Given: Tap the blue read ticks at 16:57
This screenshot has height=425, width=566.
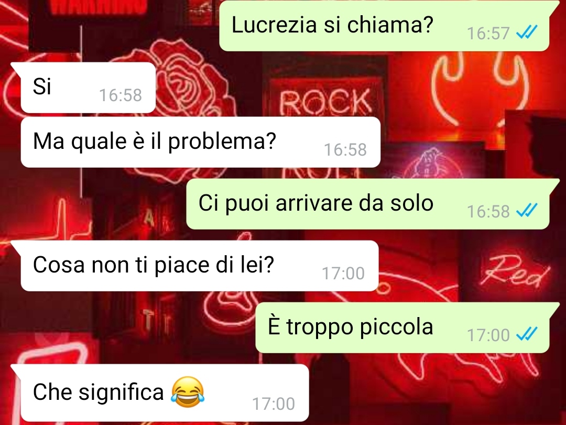Looking at the screenshot, I should click(x=527, y=33).
